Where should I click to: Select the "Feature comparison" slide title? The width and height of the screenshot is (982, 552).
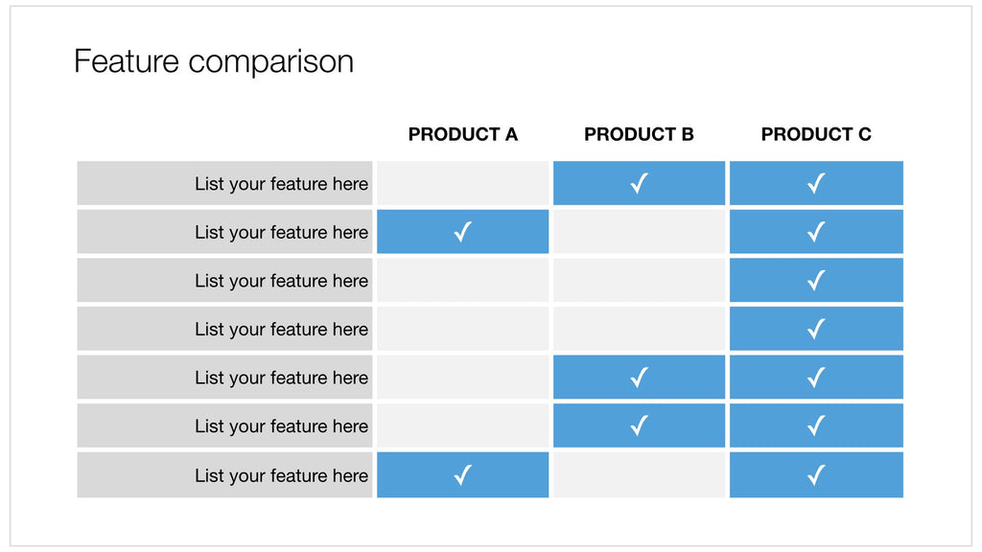coord(214,61)
